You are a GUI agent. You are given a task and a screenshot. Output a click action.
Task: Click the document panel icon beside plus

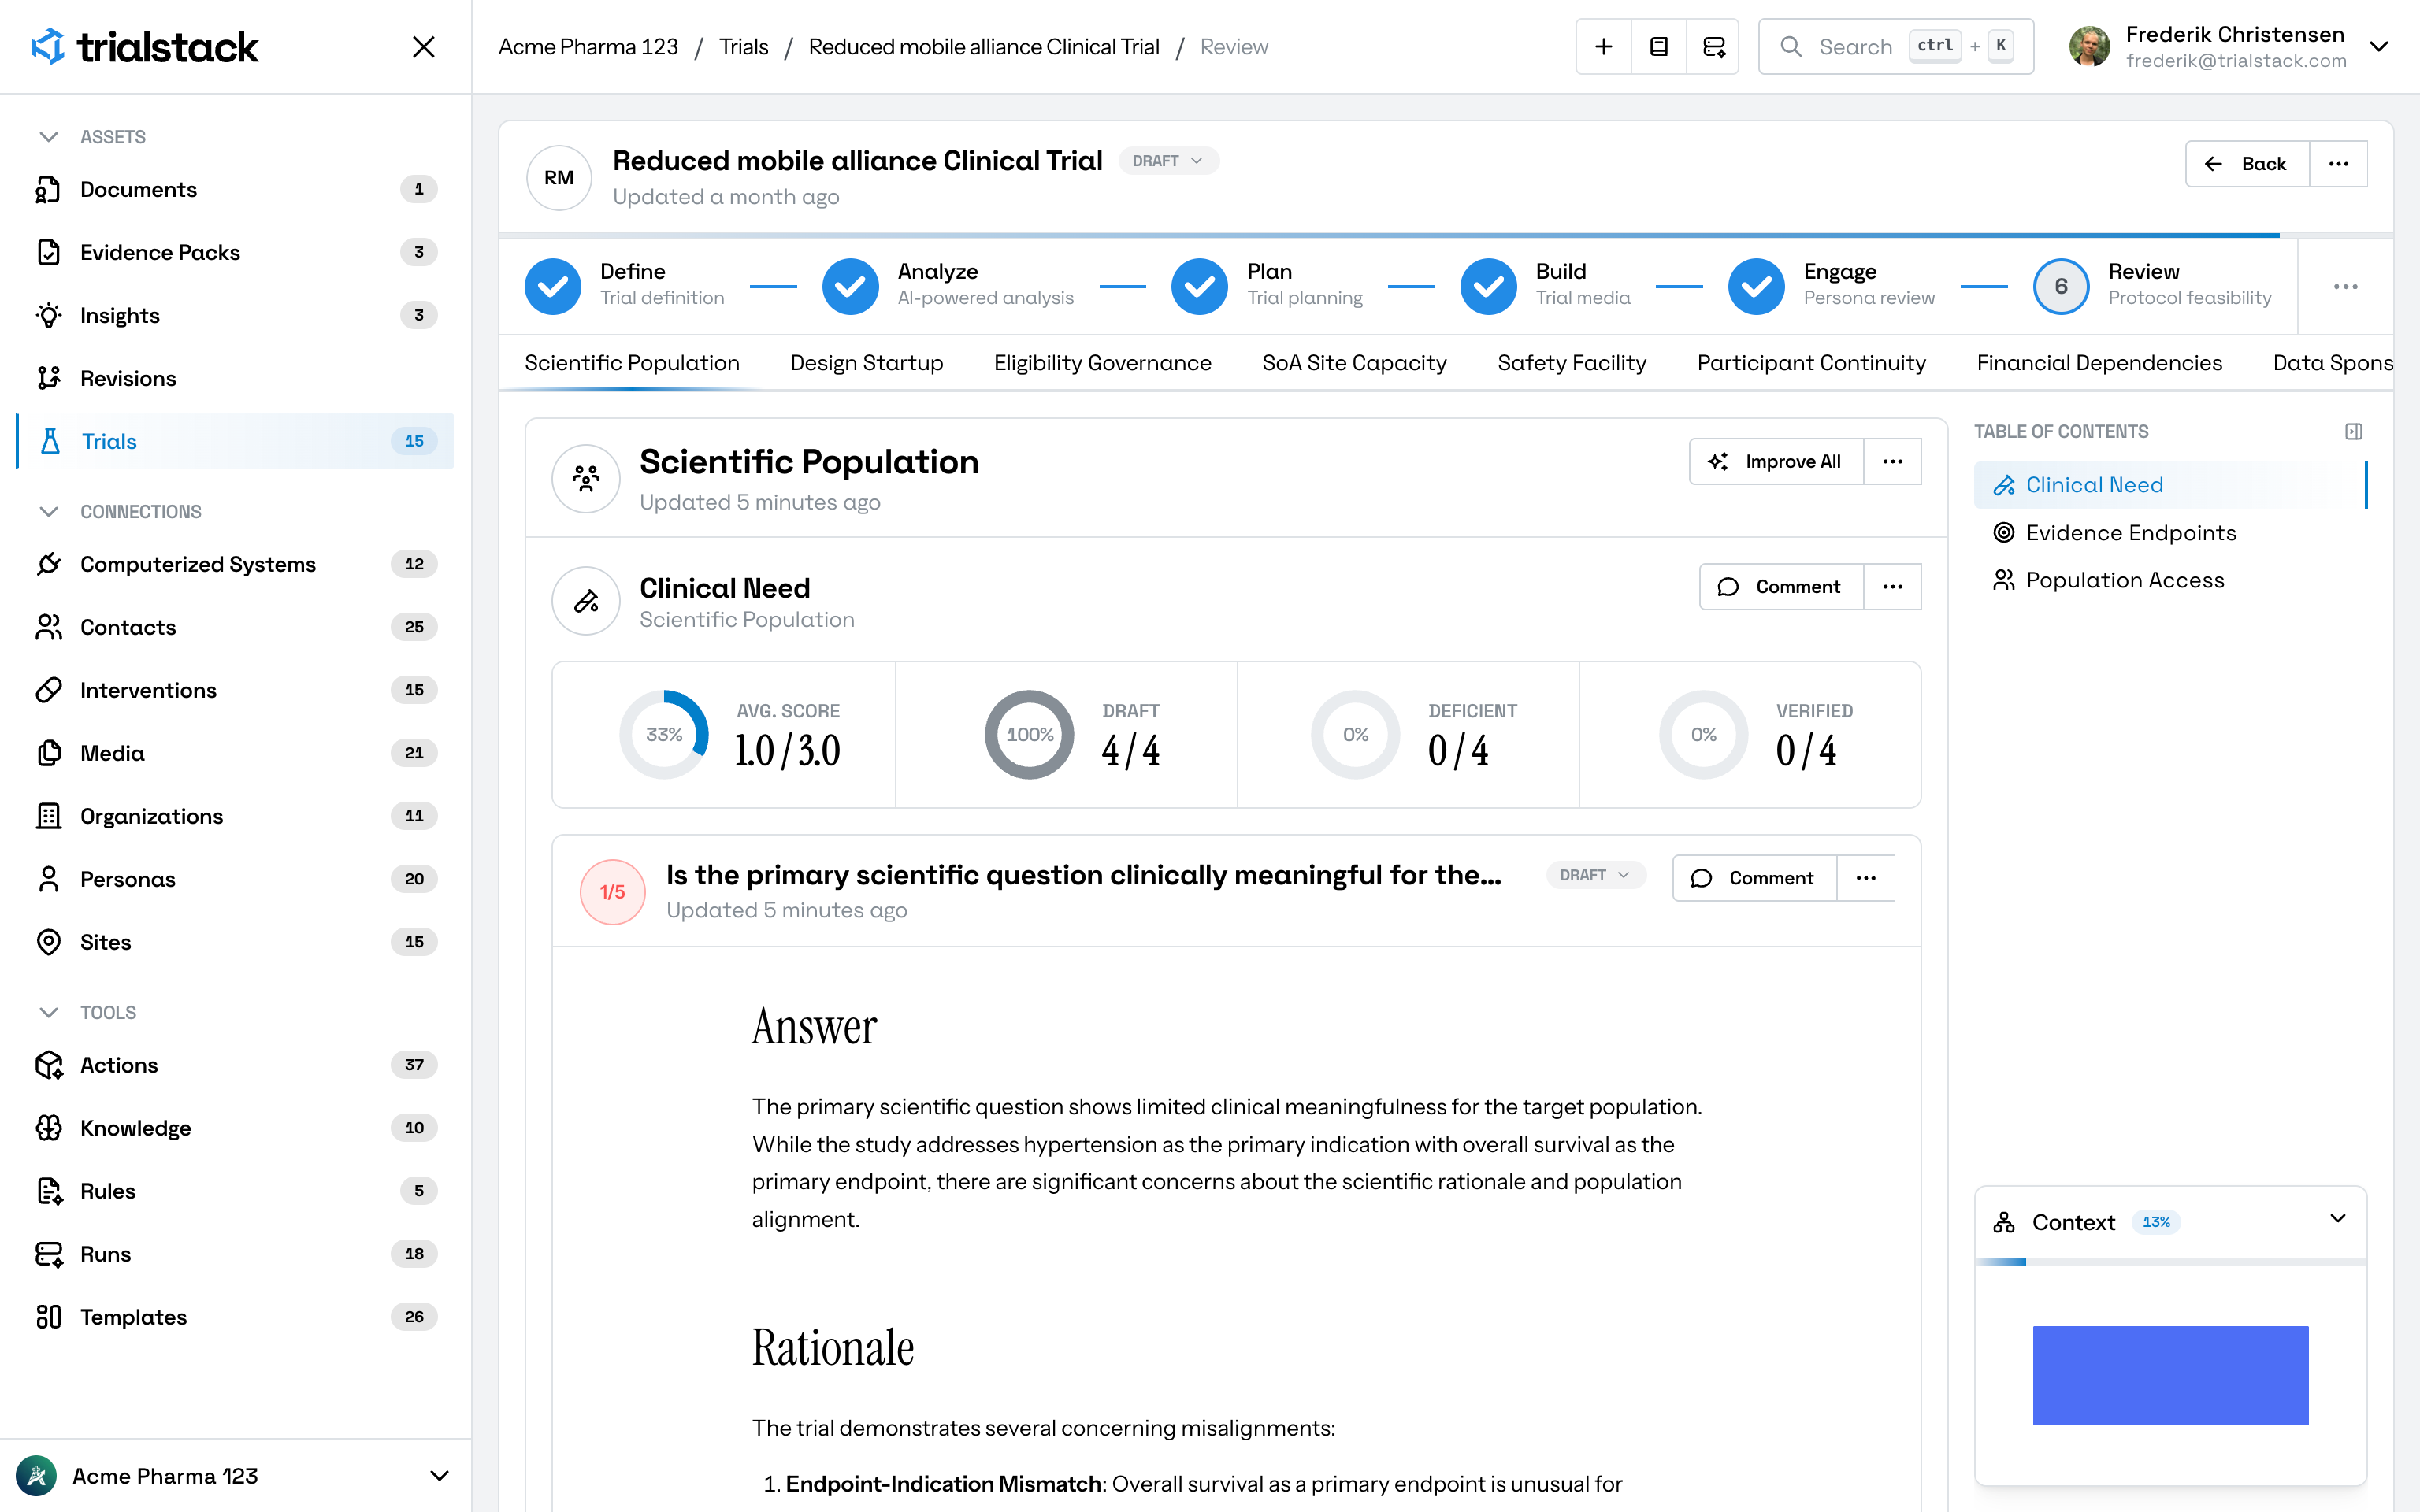(x=1659, y=47)
